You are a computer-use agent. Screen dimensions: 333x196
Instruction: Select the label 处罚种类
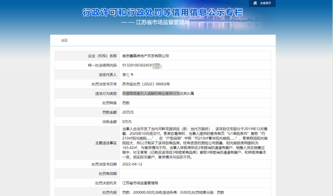click(109, 103)
